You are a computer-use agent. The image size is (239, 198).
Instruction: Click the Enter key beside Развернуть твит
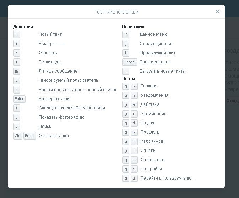(19, 99)
